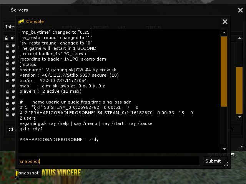Click the Na'Vi logo icon beside Console title

click(21, 21)
